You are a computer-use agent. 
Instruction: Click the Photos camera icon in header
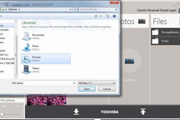click(142, 21)
